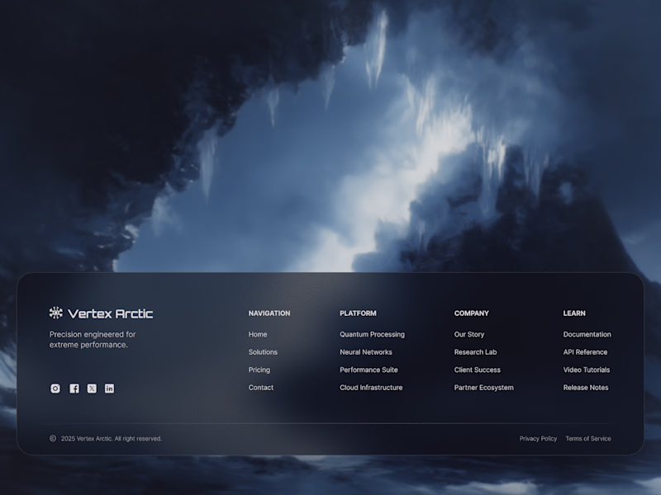Open the Instagram social icon
Viewport: 661px width, 495px height.
point(55,388)
